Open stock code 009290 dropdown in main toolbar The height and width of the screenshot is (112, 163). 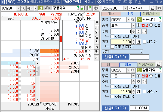19,8
